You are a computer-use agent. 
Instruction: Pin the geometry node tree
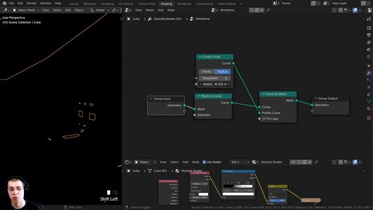[x=268, y=10]
